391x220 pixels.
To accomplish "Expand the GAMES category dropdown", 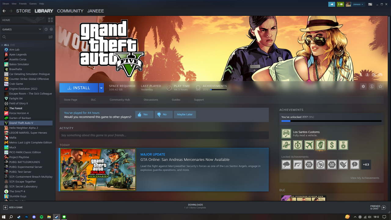I will [40, 29].
